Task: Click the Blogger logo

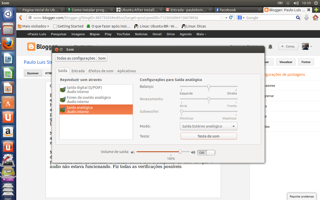Action: [x=42, y=47]
